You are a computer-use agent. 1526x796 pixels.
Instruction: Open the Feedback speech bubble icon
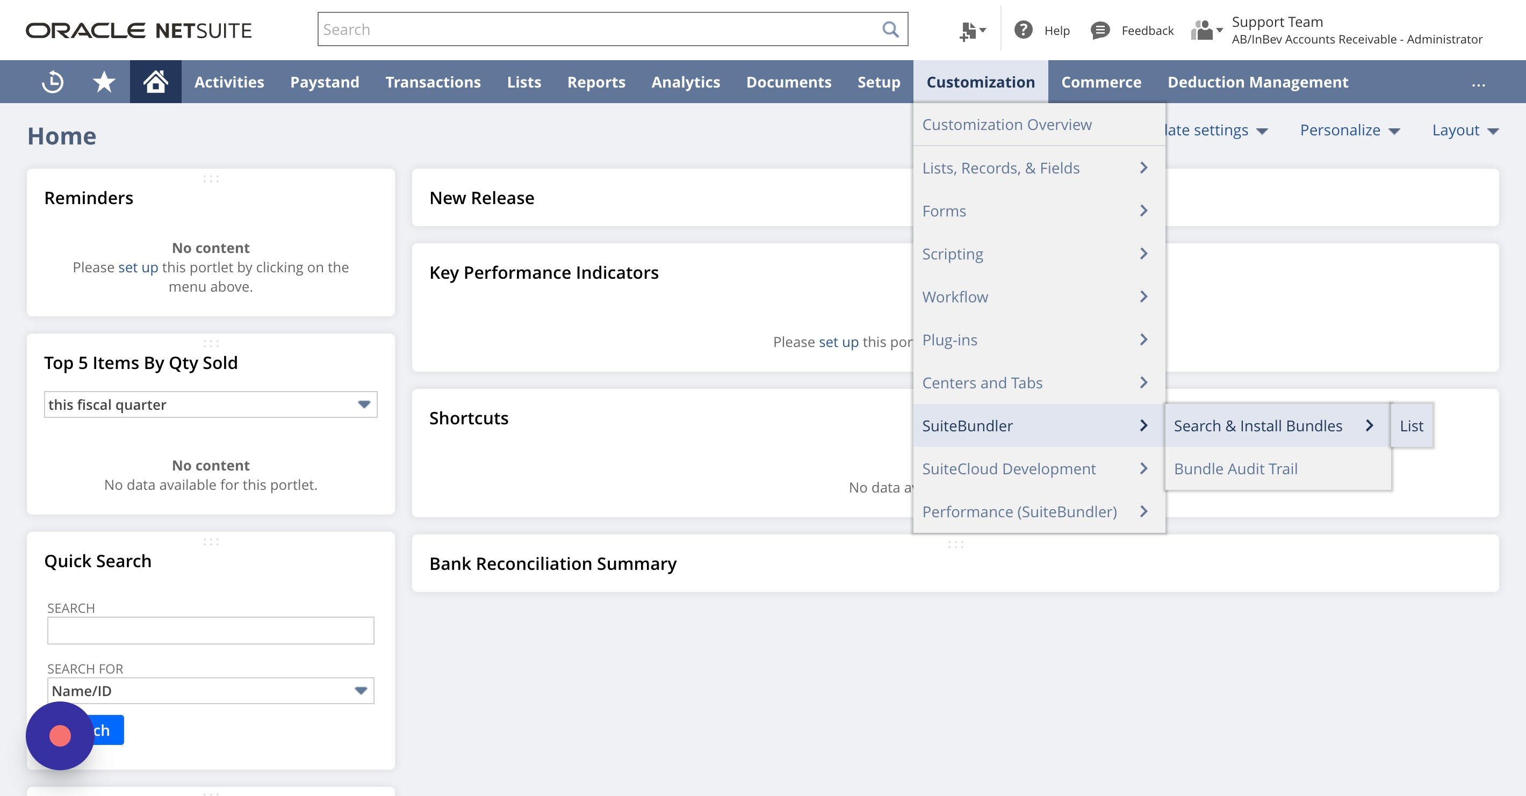point(1100,30)
